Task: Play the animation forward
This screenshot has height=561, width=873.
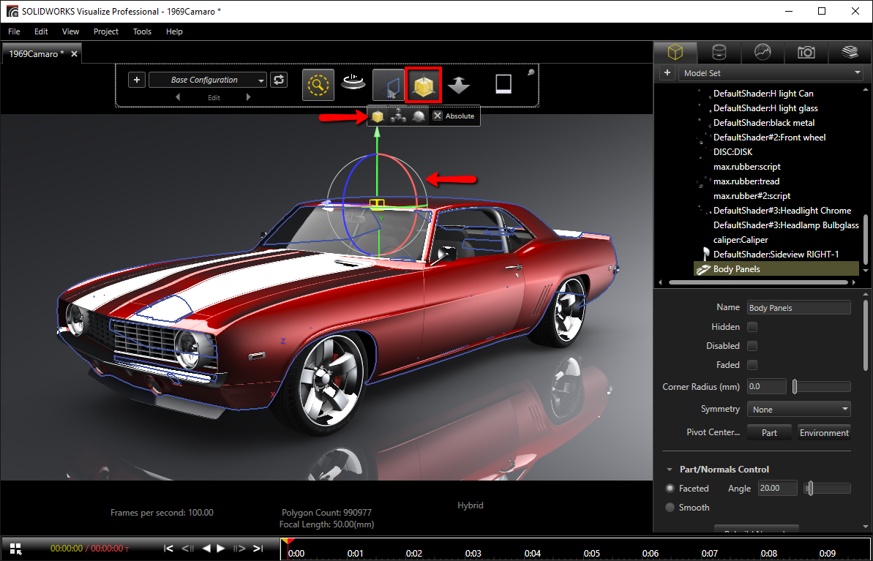Action: tap(220, 548)
